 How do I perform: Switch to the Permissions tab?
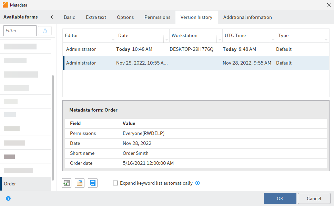[x=157, y=17]
